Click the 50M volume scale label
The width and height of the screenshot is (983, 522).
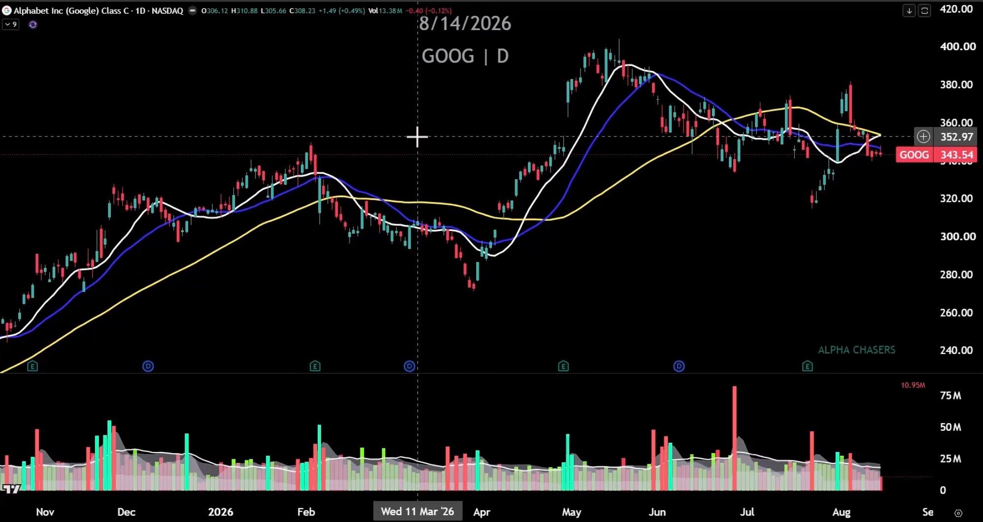point(950,427)
